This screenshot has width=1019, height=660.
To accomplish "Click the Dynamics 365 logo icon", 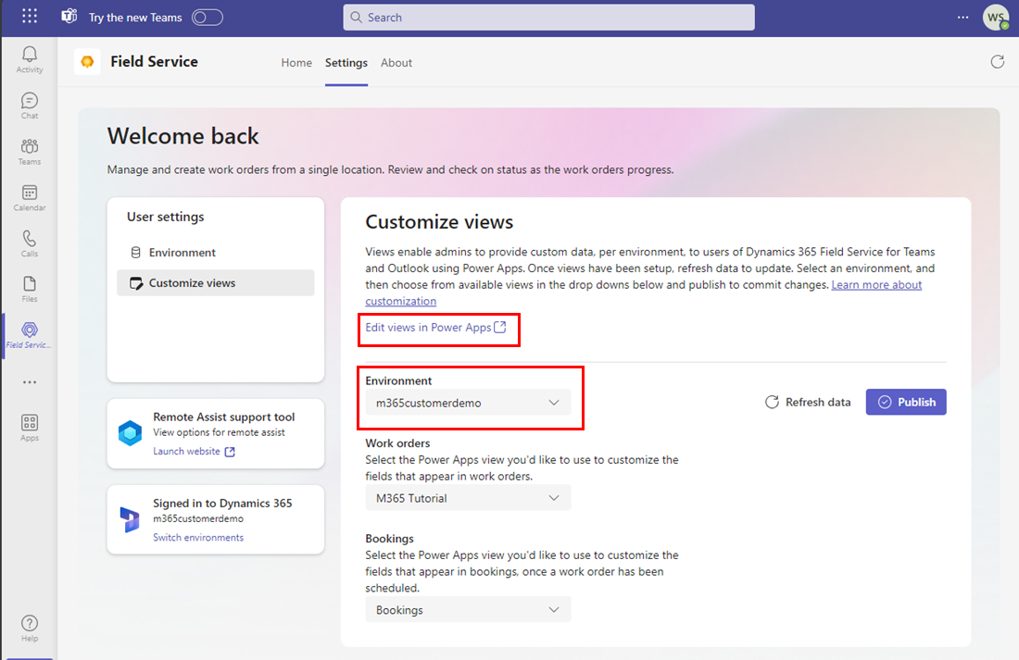I will (130, 519).
